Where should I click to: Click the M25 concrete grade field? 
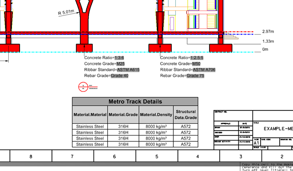(x=120, y=64)
